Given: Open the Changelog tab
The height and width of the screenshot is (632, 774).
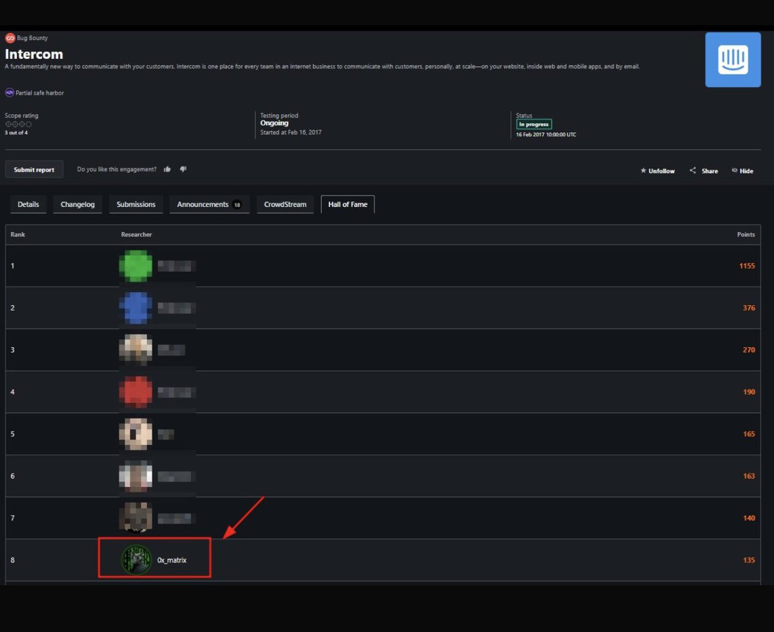Looking at the screenshot, I should tap(77, 204).
